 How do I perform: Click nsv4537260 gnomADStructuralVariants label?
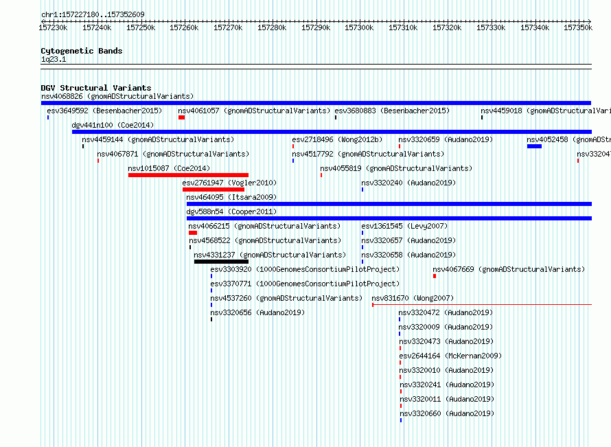tap(286, 298)
